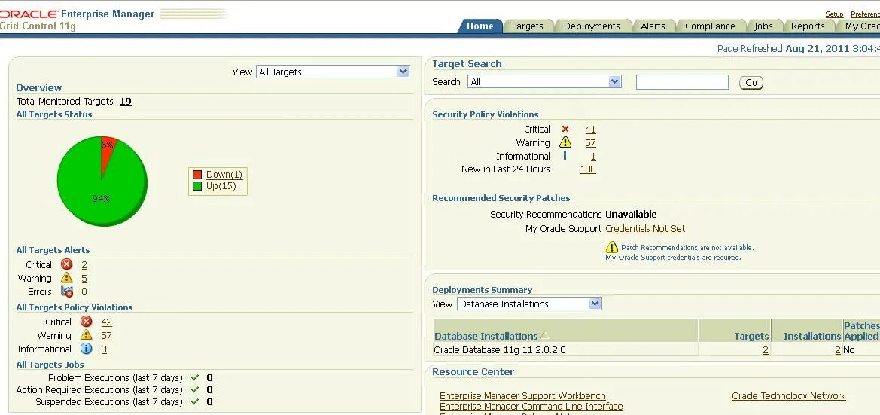Open 57 warning policy violations link, All Targets
This screenshot has width=880, height=415.
[107, 335]
